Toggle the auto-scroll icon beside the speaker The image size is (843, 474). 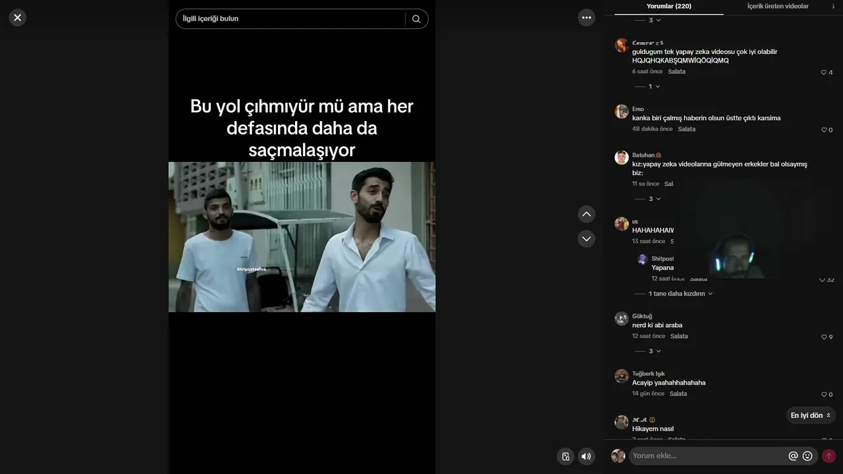click(x=565, y=456)
